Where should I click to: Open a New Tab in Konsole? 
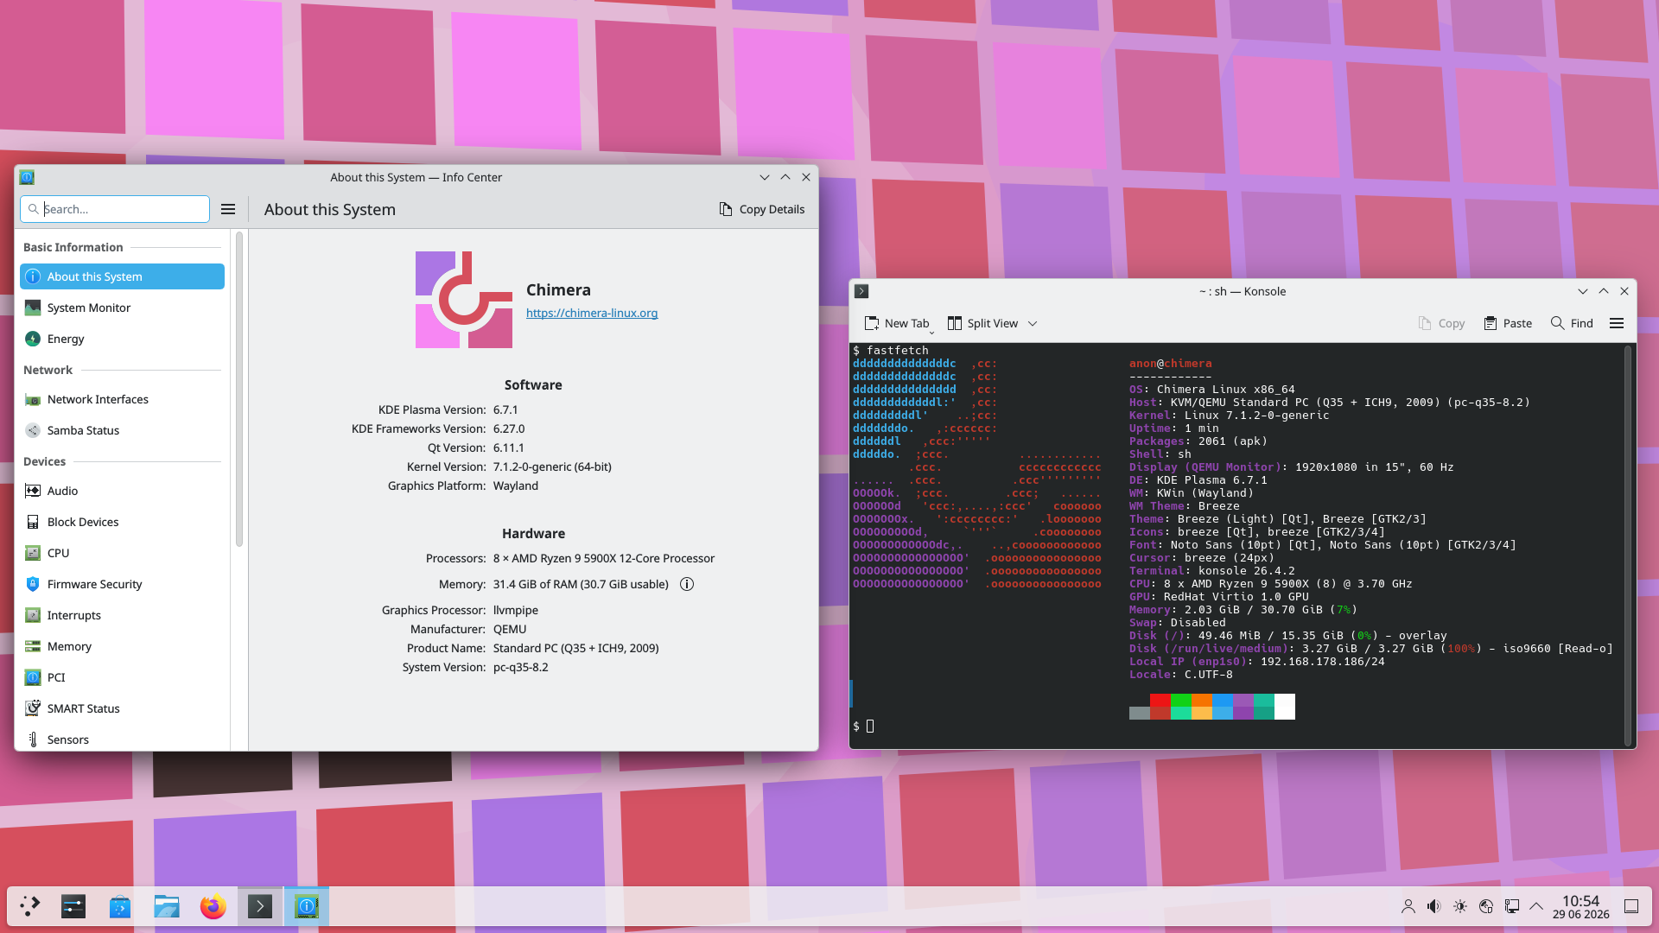[x=898, y=323]
